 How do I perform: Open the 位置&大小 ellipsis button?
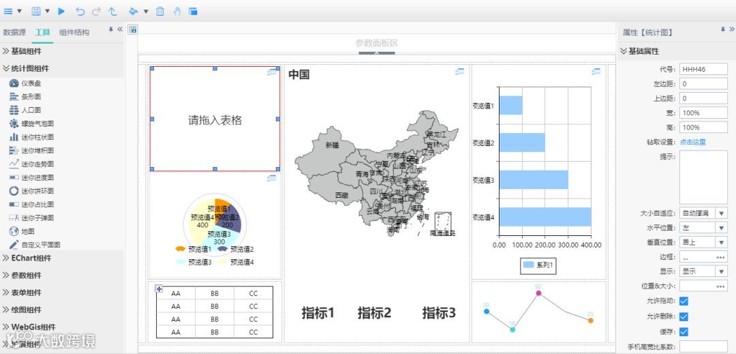720,286
